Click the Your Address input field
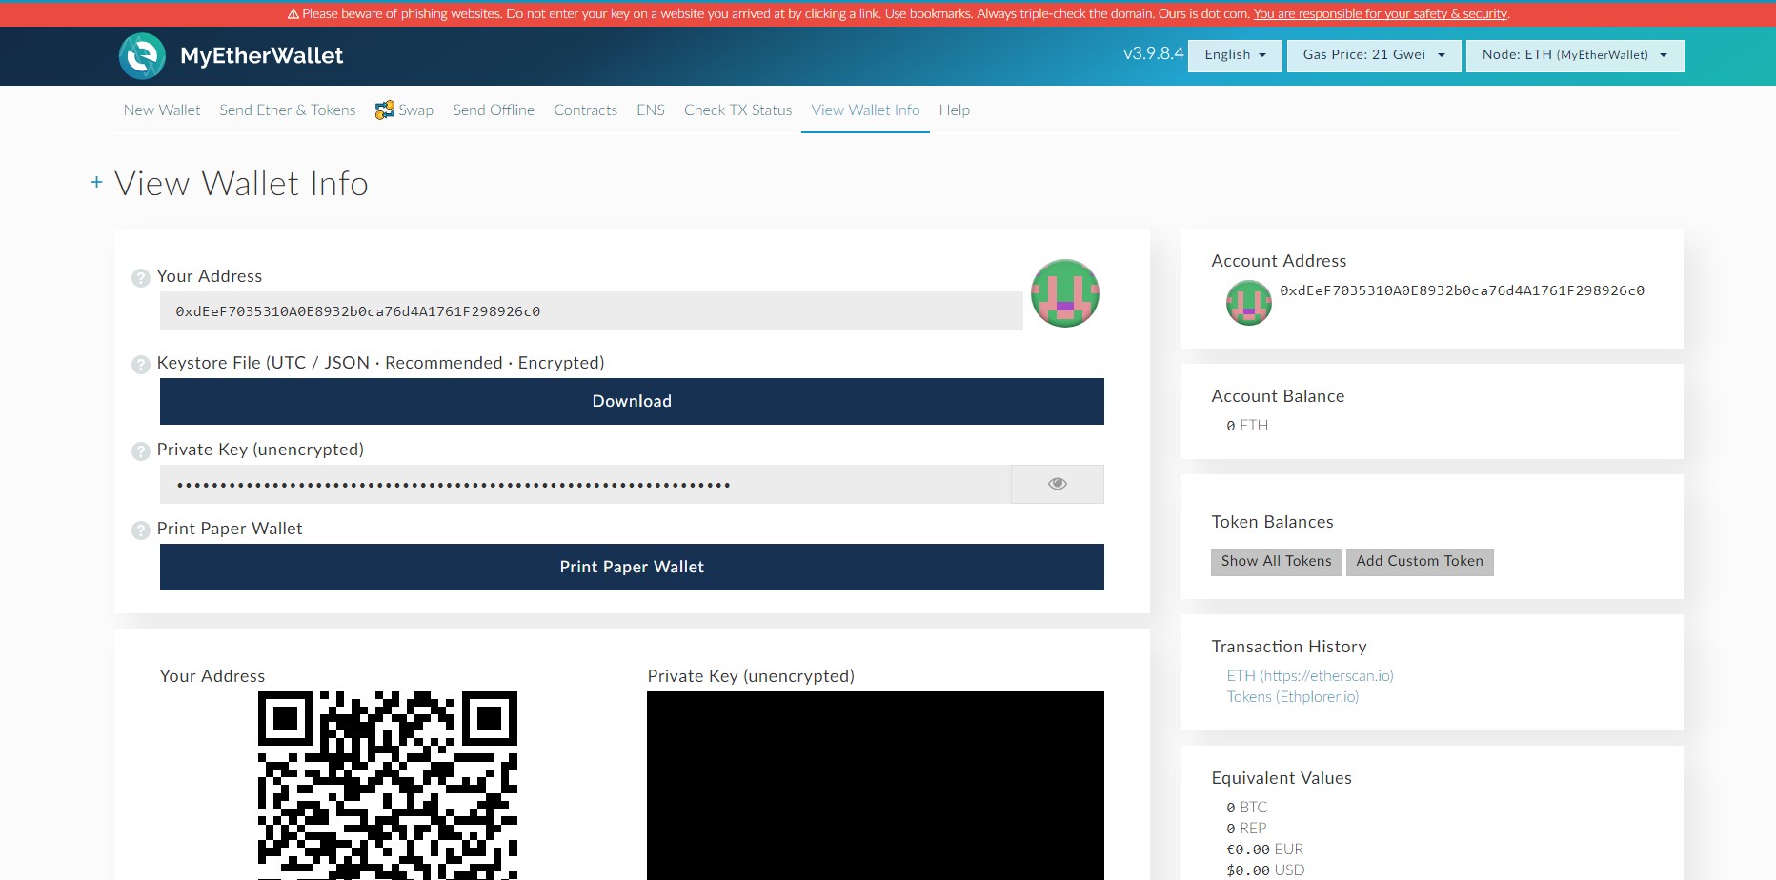This screenshot has width=1776, height=880. tap(592, 311)
